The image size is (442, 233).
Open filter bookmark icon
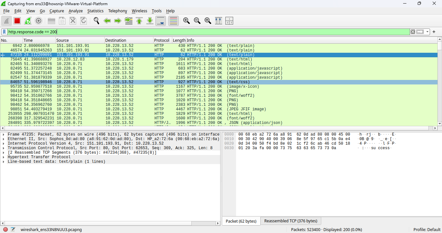(4, 32)
